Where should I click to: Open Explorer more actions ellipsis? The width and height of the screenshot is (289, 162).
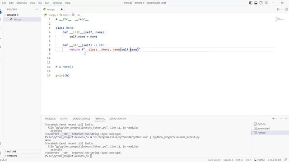click(x=36, y=9)
